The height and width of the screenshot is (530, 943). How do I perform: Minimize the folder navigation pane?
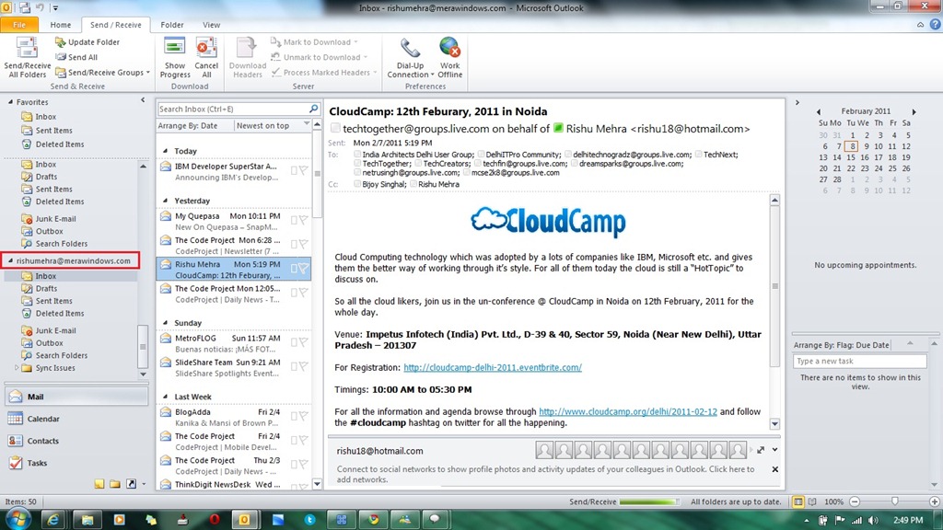143,100
